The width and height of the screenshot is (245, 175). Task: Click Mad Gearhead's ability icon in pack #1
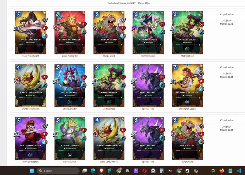click(x=187, y=49)
